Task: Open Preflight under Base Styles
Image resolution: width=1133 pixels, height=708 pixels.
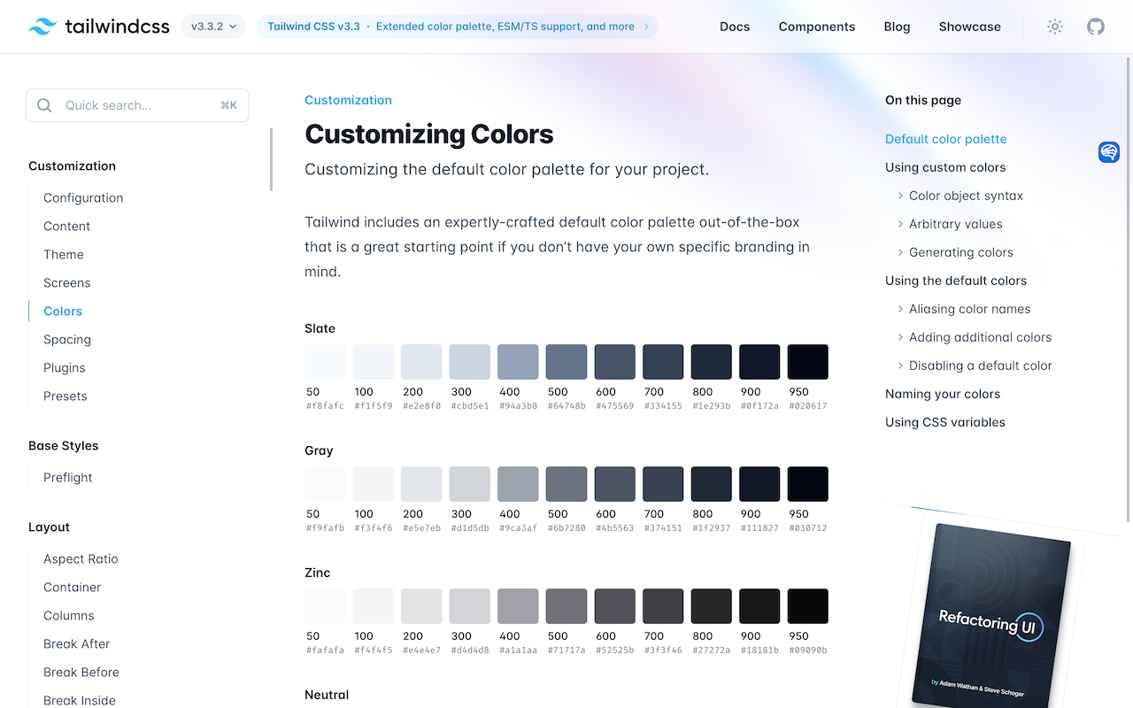Action: 68,478
